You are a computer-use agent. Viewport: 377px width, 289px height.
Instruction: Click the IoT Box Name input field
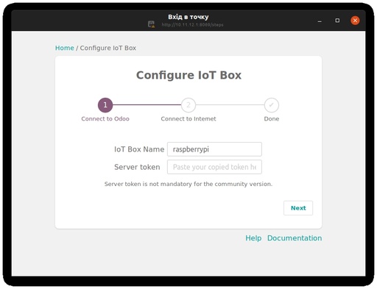[214, 149]
